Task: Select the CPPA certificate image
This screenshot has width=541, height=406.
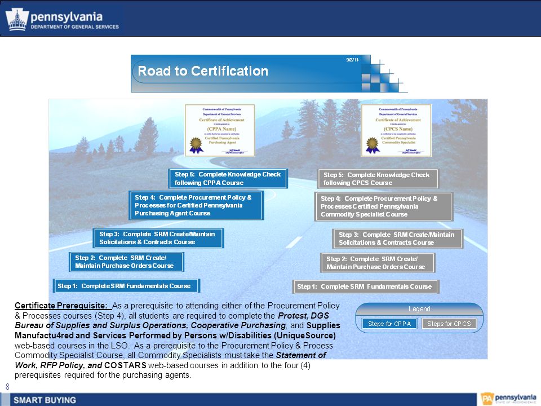Action: click(x=220, y=130)
